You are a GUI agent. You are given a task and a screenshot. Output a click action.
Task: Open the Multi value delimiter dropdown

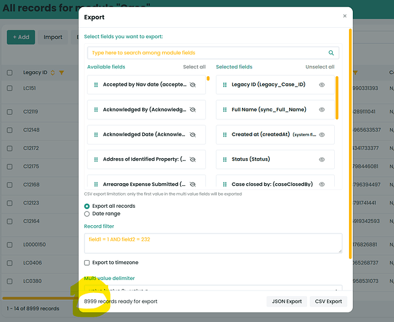[x=213, y=288]
